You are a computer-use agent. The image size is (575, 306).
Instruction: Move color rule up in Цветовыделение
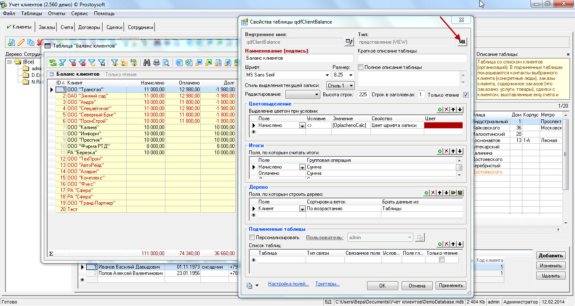[x=453, y=110]
